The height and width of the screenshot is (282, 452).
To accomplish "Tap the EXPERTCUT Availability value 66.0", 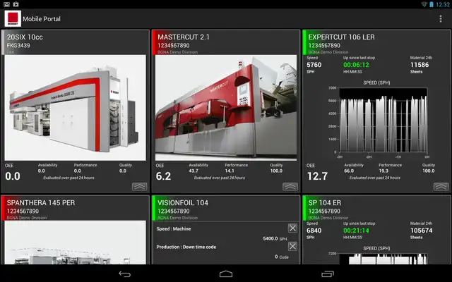I will pos(349,171).
